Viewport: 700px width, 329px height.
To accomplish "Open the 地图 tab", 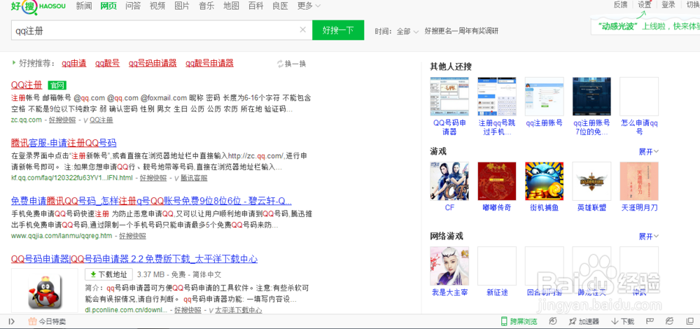I will tap(231, 6).
